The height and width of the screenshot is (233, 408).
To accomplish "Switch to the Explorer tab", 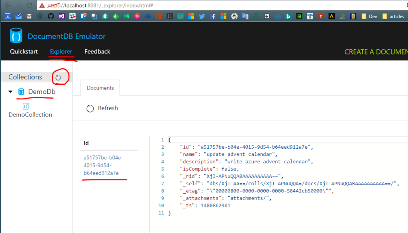I will (x=61, y=51).
